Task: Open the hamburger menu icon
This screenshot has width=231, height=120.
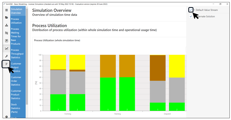Action: 6,10
